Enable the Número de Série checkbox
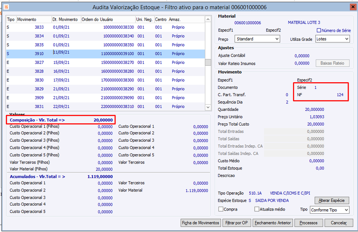This screenshot has width=358, height=232. pyautogui.click(x=319, y=30)
